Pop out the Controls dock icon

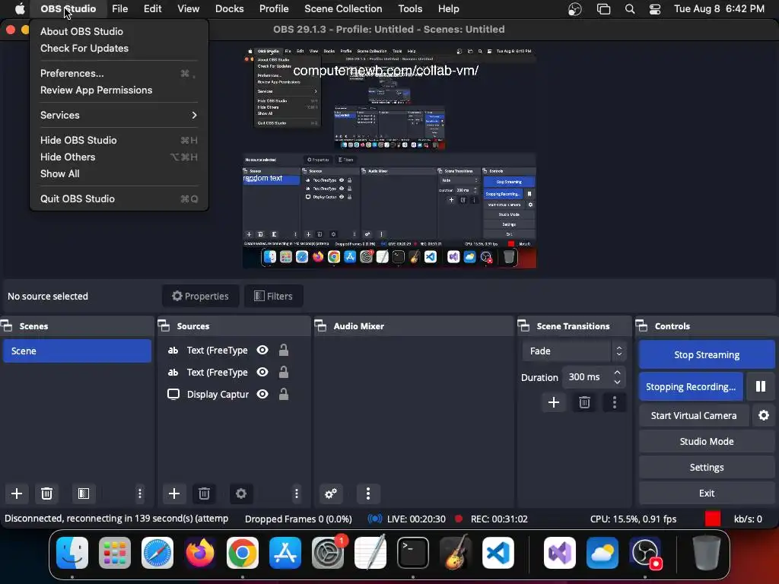(642, 325)
